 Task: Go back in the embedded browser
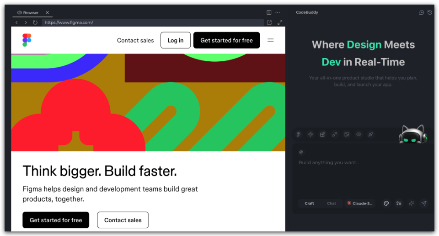click(x=17, y=22)
